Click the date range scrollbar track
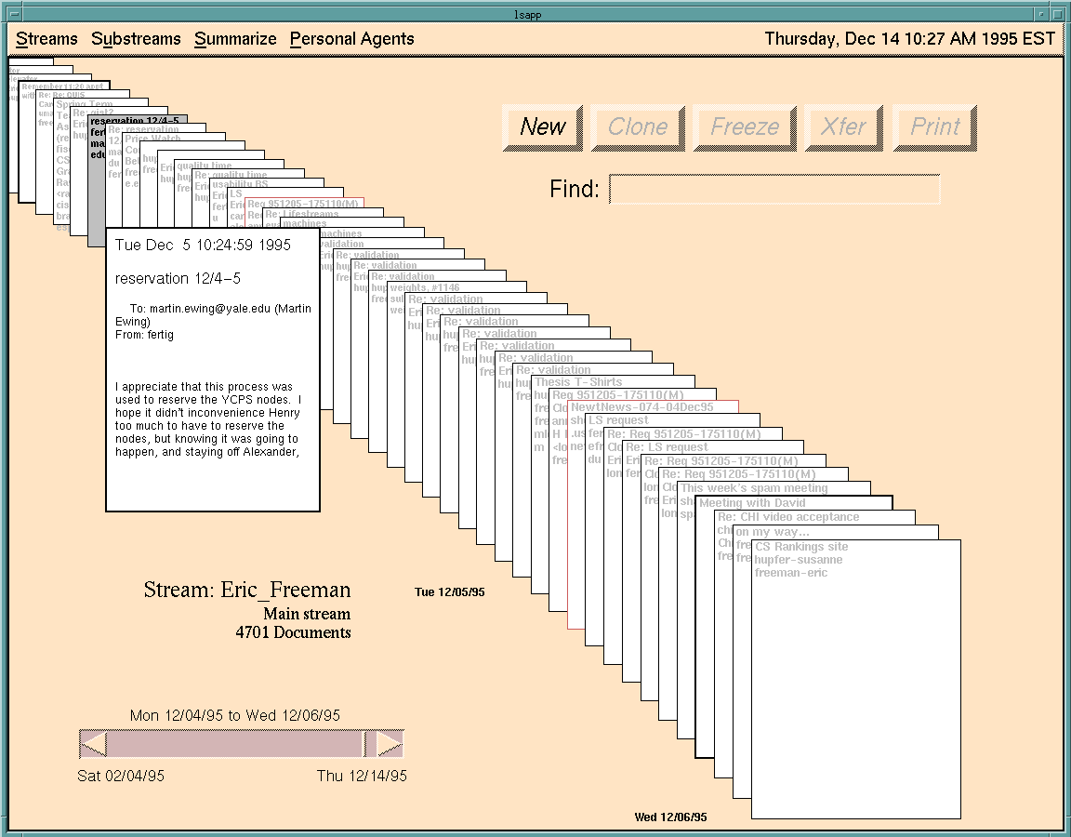Viewport: 1071px width, 837px height. pyautogui.click(x=232, y=744)
